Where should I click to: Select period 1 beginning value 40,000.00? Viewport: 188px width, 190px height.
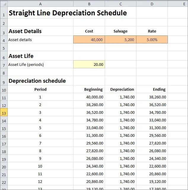89,97
